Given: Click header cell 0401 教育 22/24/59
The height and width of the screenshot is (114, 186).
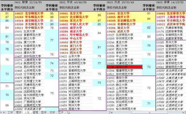Looking at the screenshot, I should [x=28, y=2].
